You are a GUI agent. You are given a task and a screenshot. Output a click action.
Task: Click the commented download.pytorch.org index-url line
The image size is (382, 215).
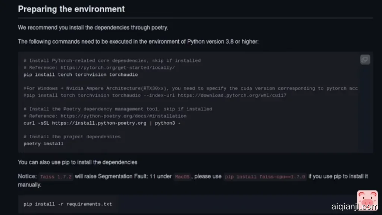coord(155,95)
